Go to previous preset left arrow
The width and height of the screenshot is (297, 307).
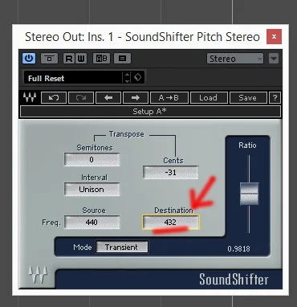[x=108, y=98]
